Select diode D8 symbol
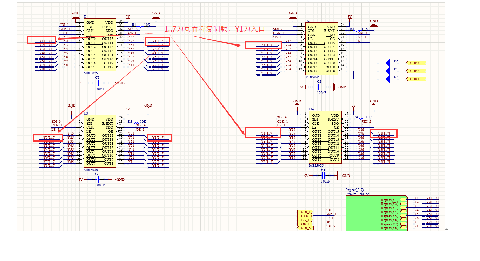Viewport: 480px width, 261px height. pos(388,79)
